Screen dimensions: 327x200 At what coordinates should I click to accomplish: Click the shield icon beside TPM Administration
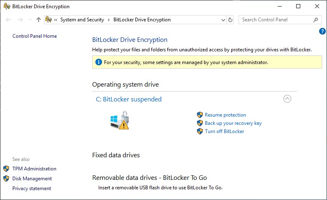pos(6,169)
